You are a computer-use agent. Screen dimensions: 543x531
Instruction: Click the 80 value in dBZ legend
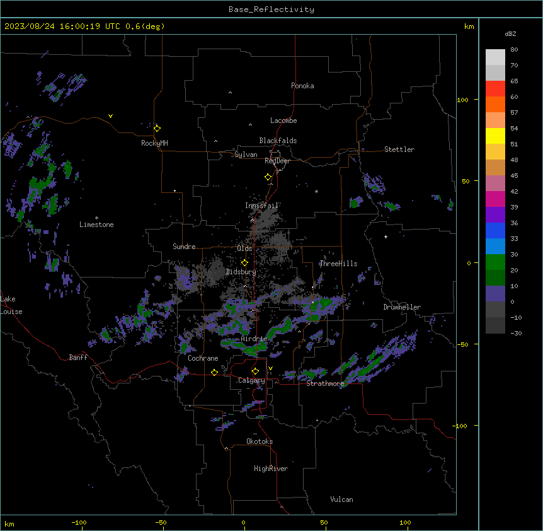[514, 50]
